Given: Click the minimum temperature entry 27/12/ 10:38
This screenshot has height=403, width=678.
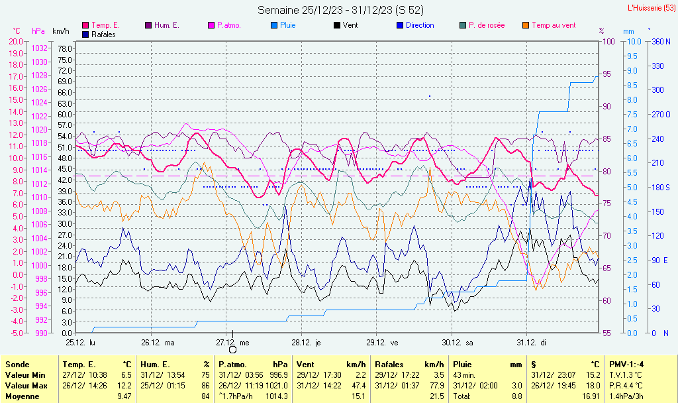Looking at the screenshot, I should click(85, 375).
